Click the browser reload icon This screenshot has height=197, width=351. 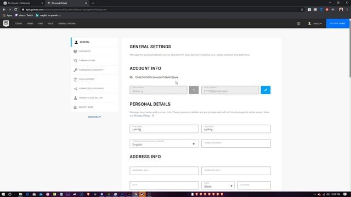tap(16, 10)
